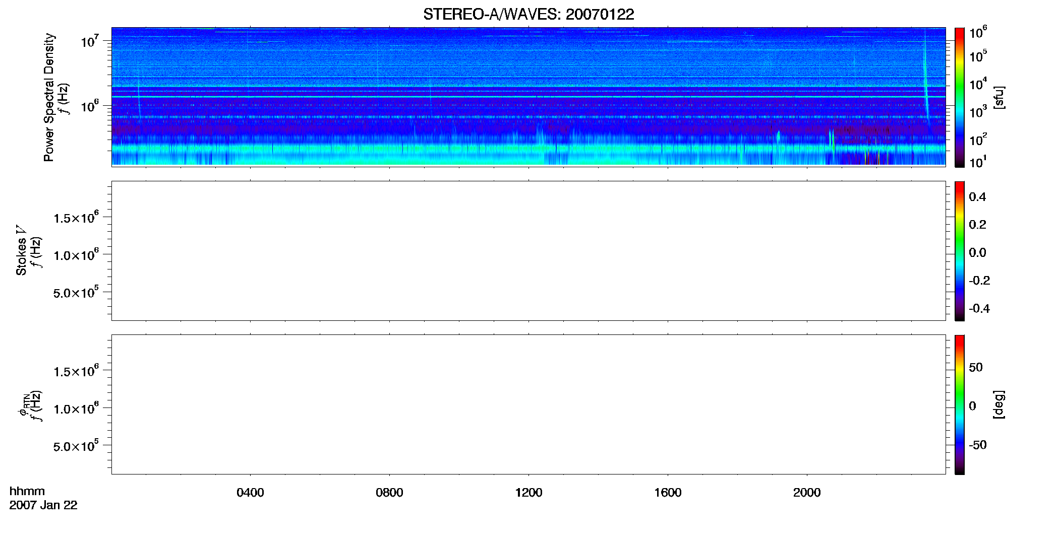Select the 10^6 label on the sfu colorbar
Screen dimensions: 1057x544
coord(978,32)
